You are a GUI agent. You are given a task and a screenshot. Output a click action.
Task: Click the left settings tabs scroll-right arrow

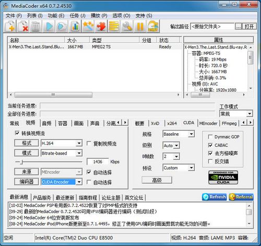125,123
